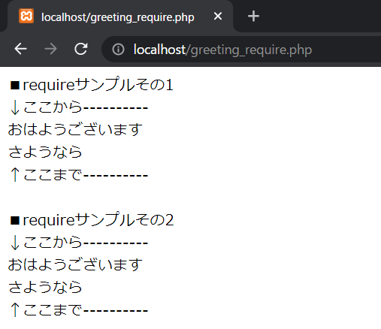
Task: Reload the page with refresh icon
Action: pos(81,49)
